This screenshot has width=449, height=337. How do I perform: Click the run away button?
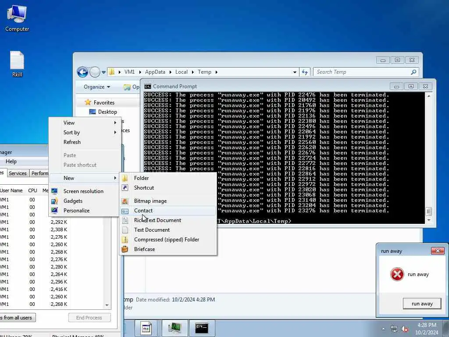422,304
